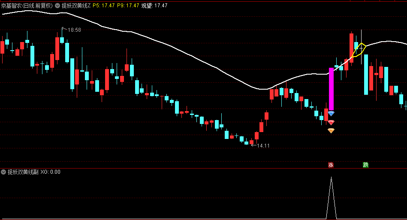Click the indicator name 捉妖双黄线Z

click(x=76, y=6)
